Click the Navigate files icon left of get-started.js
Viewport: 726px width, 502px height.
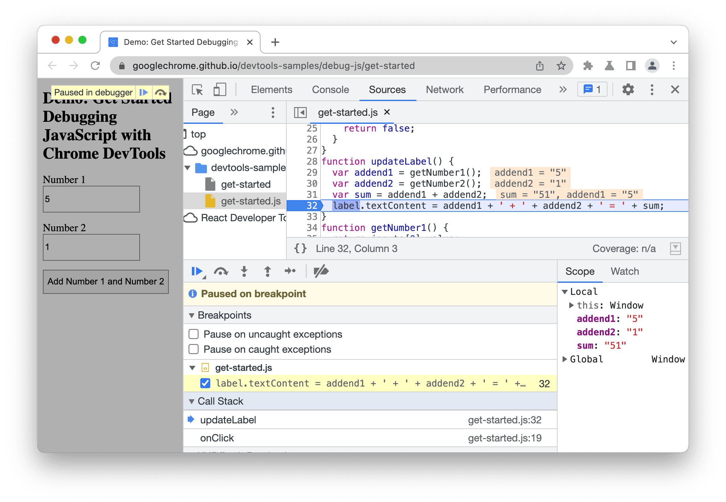pyautogui.click(x=301, y=112)
